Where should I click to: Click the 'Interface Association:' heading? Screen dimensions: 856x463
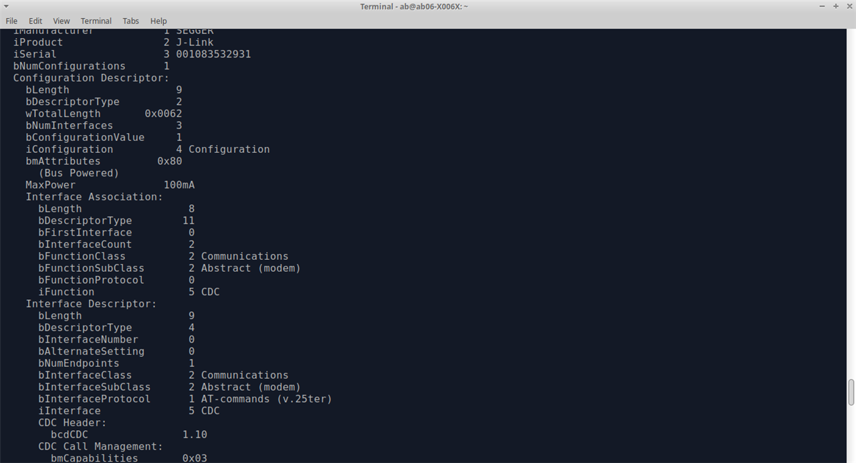[94, 197]
